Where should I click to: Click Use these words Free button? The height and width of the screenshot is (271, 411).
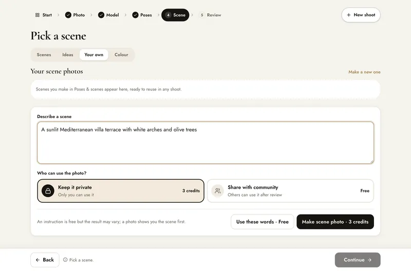(263, 222)
